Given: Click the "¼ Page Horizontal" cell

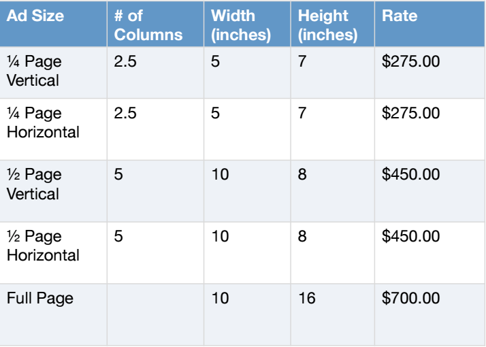Looking at the screenshot, I should coord(43,122).
